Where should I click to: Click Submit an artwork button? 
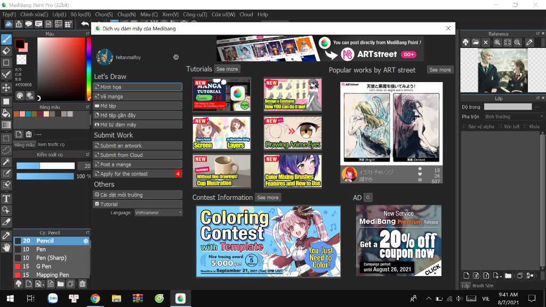point(138,146)
